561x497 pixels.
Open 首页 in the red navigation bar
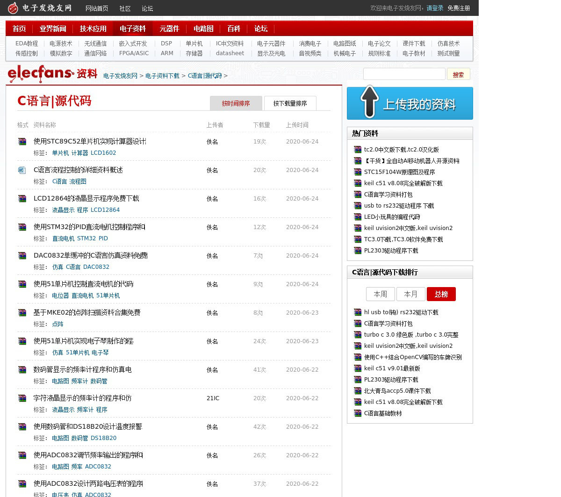pos(19,29)
